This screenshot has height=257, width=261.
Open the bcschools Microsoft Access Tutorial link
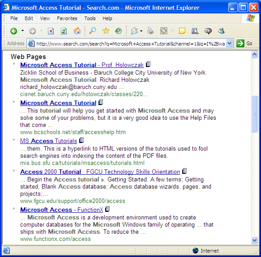click(x=58, y=103)
